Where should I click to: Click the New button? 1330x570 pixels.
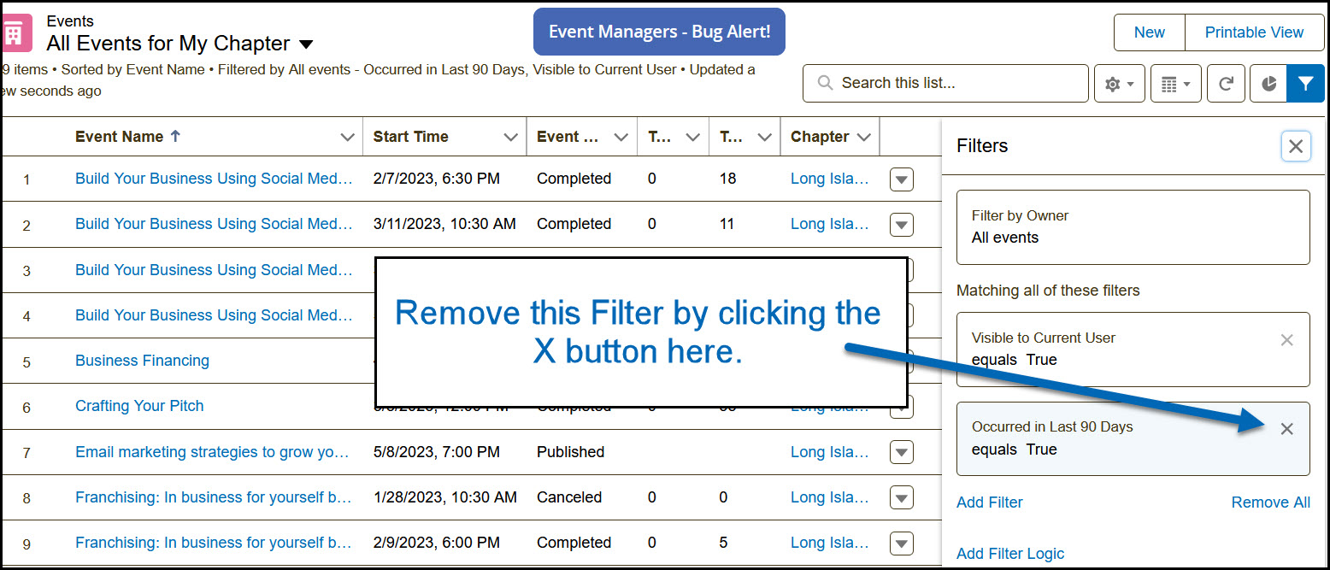pos(1150,32)
